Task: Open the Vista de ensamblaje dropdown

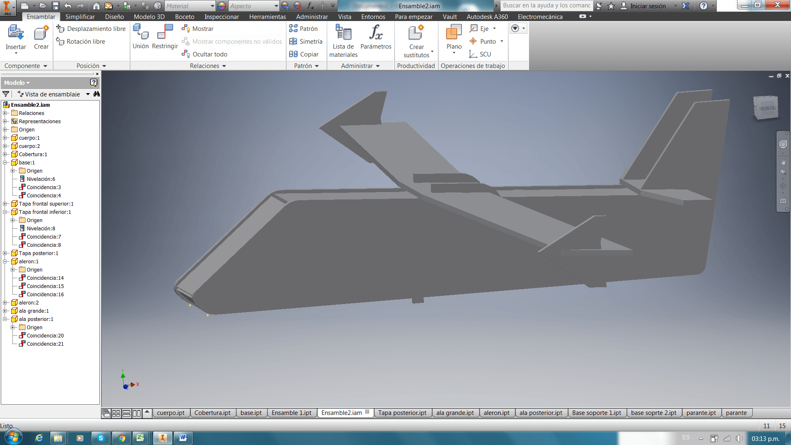Action: 88,94
